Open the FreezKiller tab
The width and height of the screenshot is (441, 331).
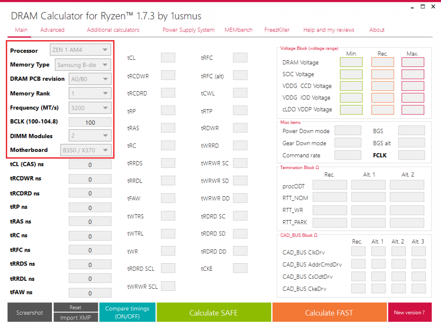(x=277, y=30)
